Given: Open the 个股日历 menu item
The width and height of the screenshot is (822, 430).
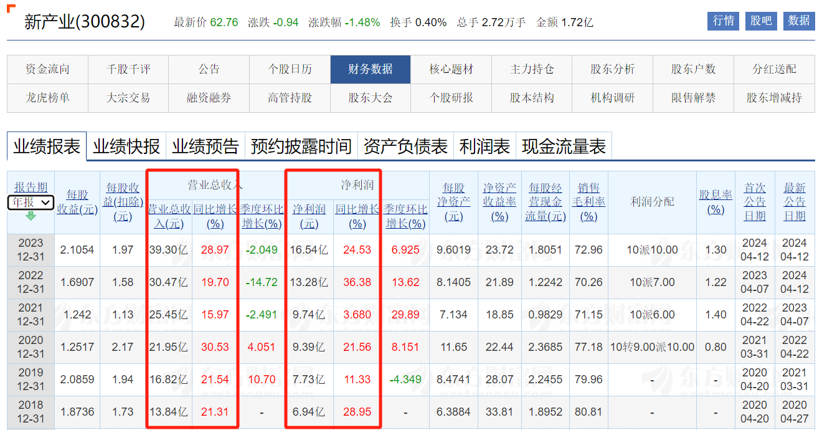Looking at the screenshot, I should point(290,69).
